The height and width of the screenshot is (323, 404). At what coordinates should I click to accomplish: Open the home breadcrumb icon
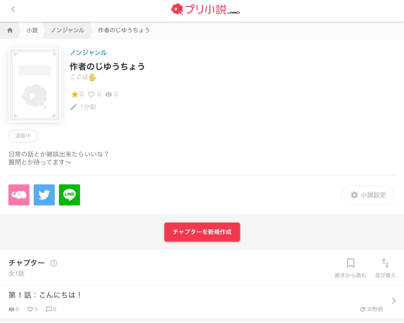[x=10, y=30]
